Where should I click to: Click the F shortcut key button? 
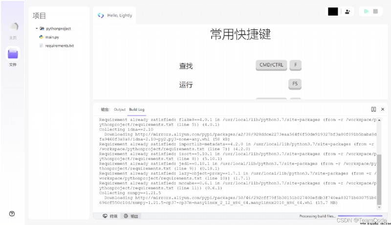(x=295, y=65)
